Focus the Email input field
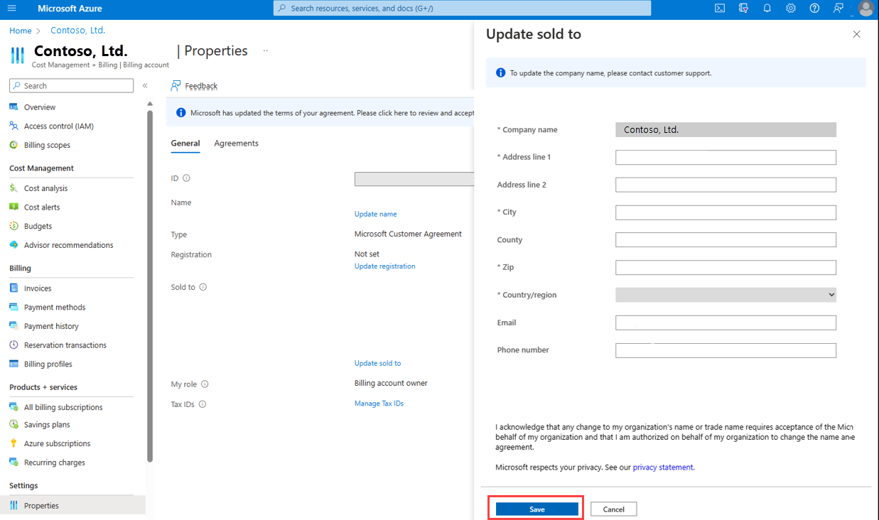Viewport: 879px width, 520px height. coord(726,323)
